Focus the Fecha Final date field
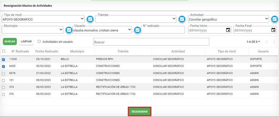 click(x=255, y=30)
